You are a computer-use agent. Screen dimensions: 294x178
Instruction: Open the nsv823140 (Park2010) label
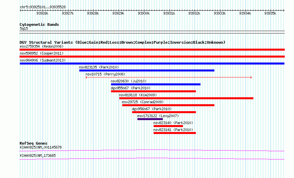(173, 123)
